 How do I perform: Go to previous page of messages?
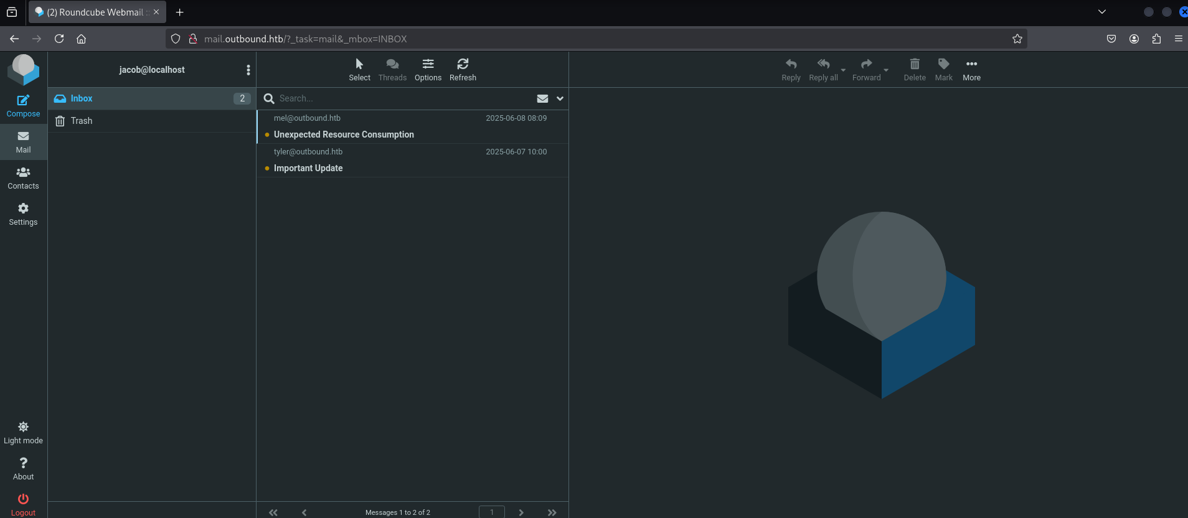point(304,512)
